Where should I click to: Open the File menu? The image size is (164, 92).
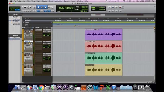pos(24,1)
